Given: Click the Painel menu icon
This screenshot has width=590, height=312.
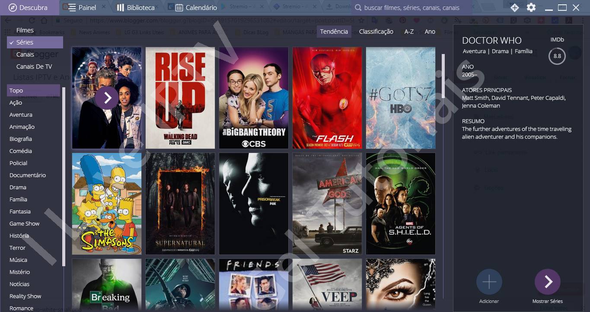Looking at the screenshot, I should [72, 7].
